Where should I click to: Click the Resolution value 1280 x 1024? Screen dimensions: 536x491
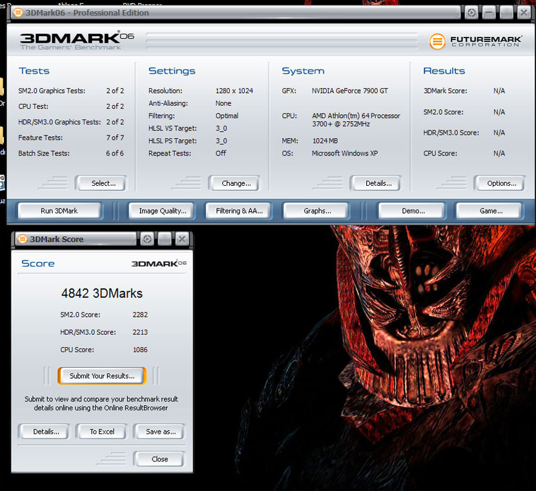click(234, 91)
